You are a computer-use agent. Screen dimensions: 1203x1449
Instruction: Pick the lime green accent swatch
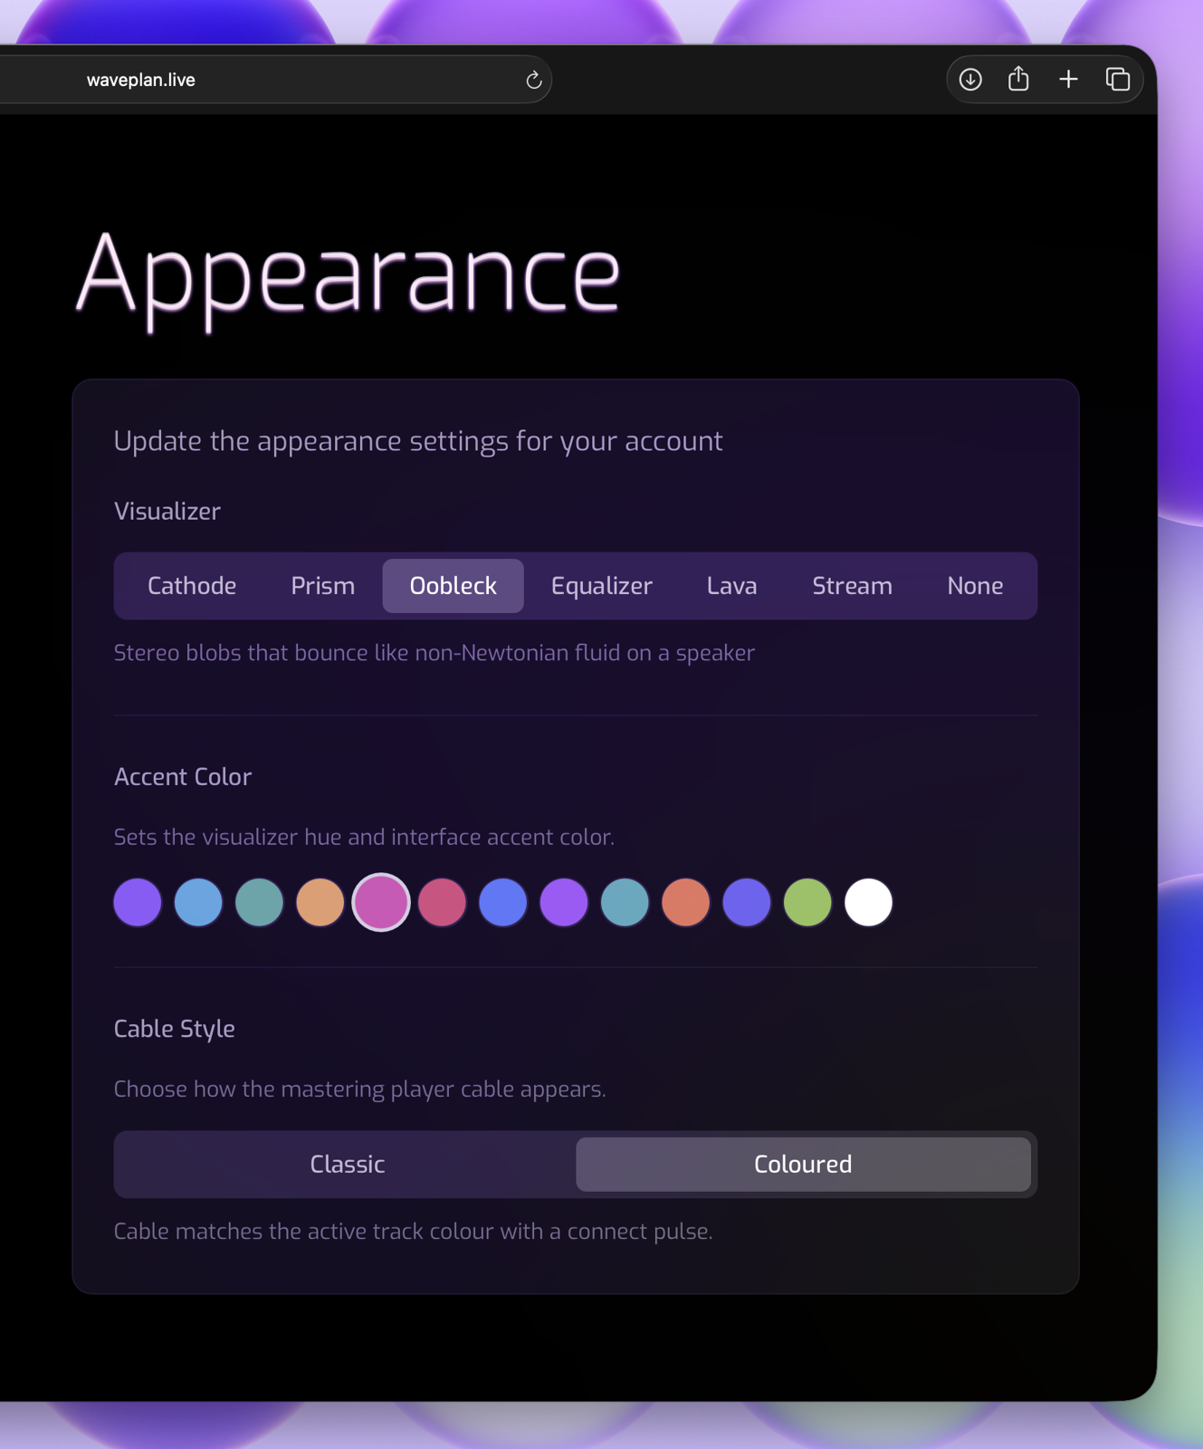tap(807, 902)
